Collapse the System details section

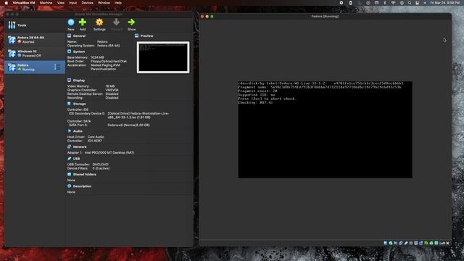pos(79,51)
